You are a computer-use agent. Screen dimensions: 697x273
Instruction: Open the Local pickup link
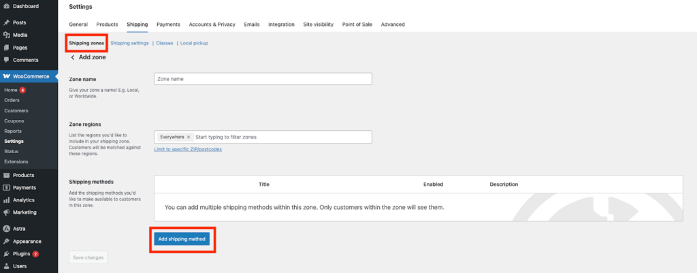coord(194,43)
